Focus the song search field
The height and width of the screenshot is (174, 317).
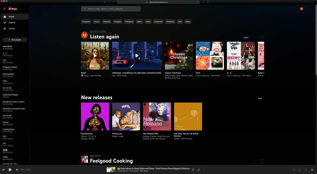point(111,9)
